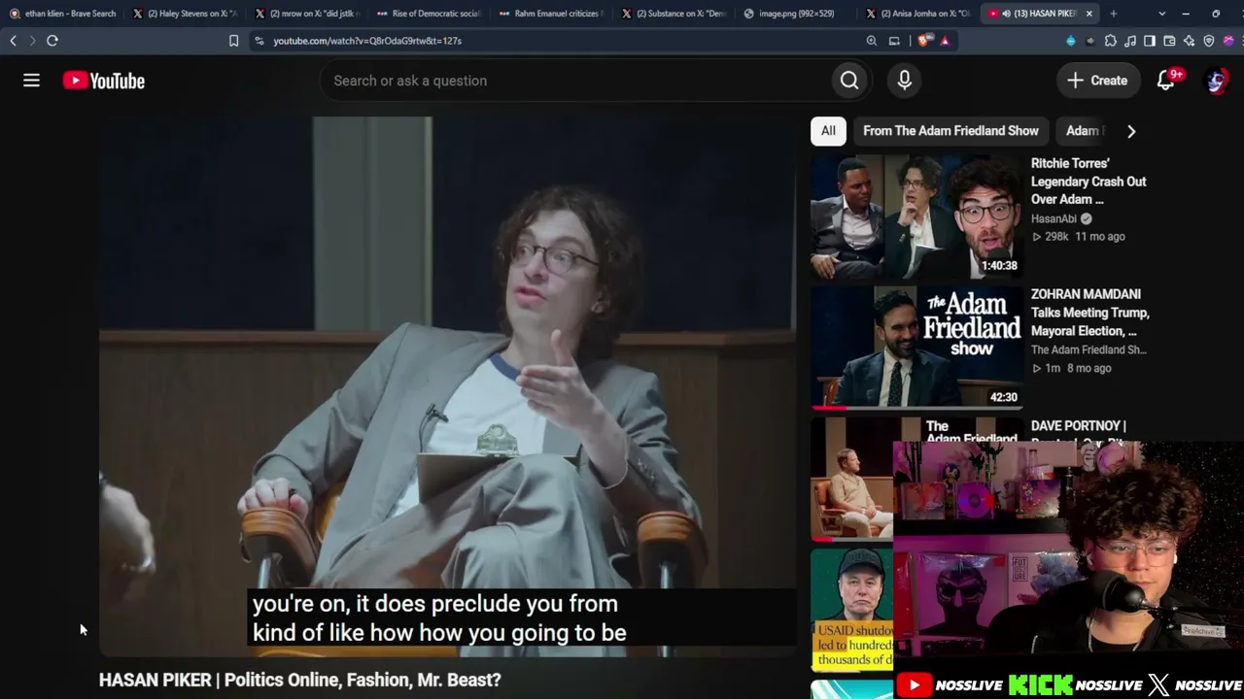Open the zoom magnifier in the address bar
1244x699 pixels.
(872, 41)
